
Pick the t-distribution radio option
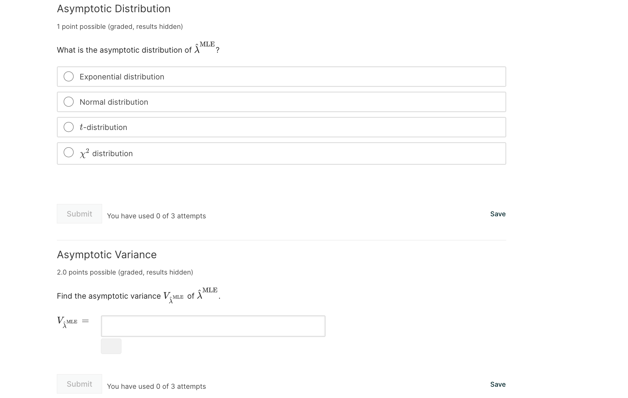click(x=69, y=127)
